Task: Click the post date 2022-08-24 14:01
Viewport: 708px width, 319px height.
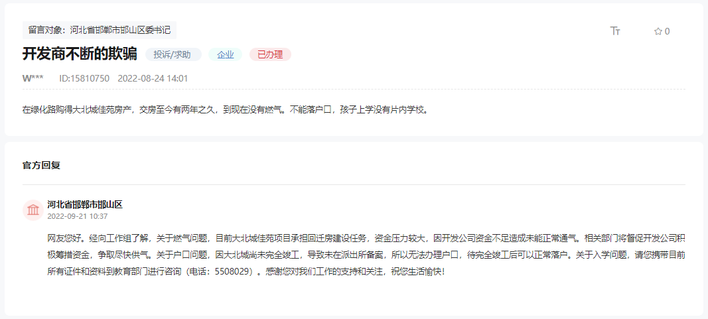Action: point(153,78)
